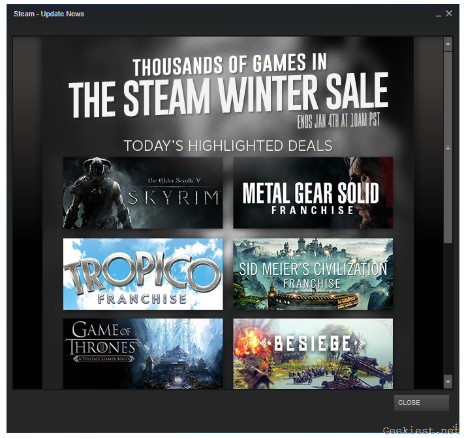Open the Tropico Franchise deal
Viewport: 464px width, 438px height.
[x=143, y=274]
